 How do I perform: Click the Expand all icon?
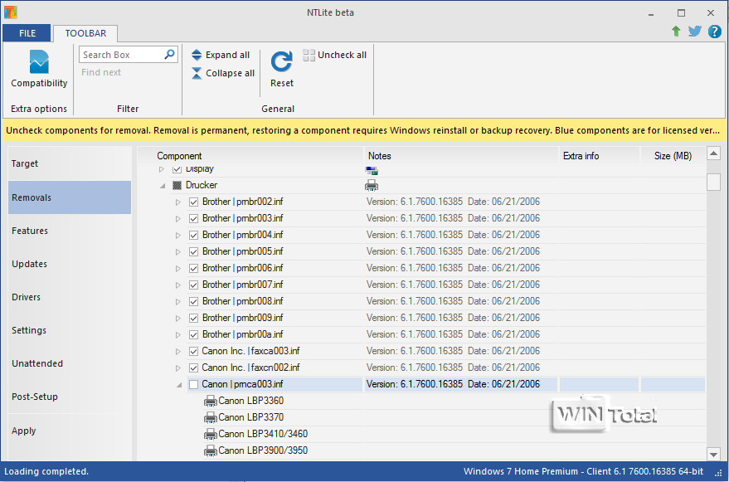coord(197,55)
